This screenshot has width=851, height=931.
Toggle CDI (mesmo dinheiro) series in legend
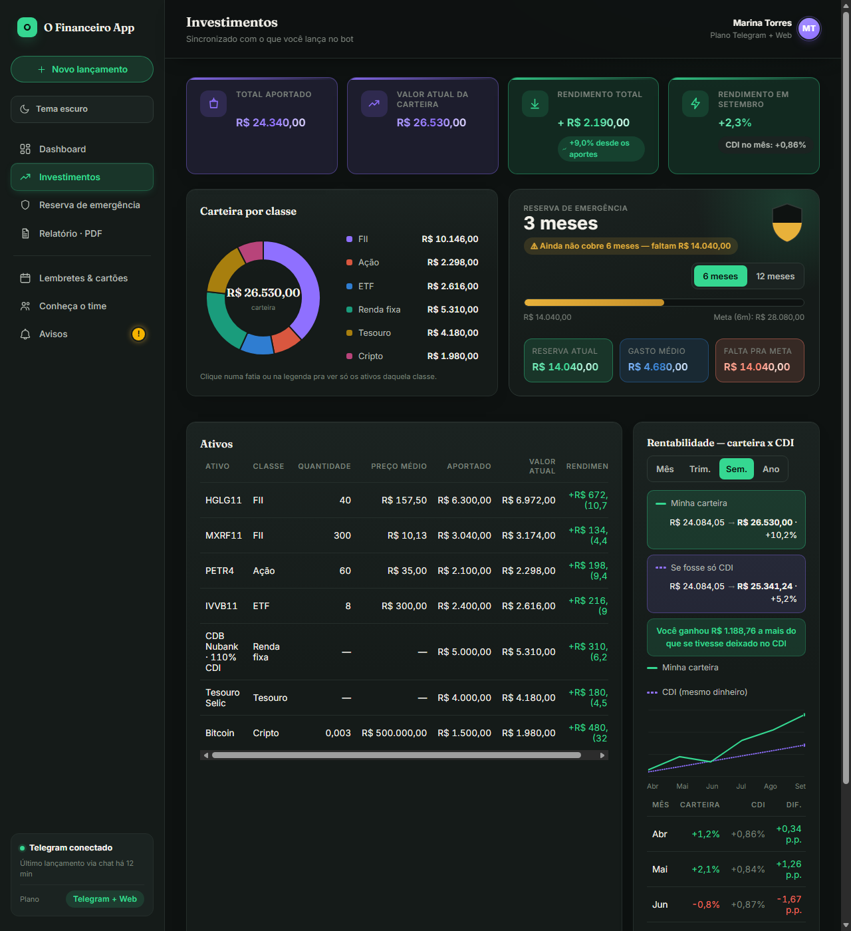tap(697, 692)
